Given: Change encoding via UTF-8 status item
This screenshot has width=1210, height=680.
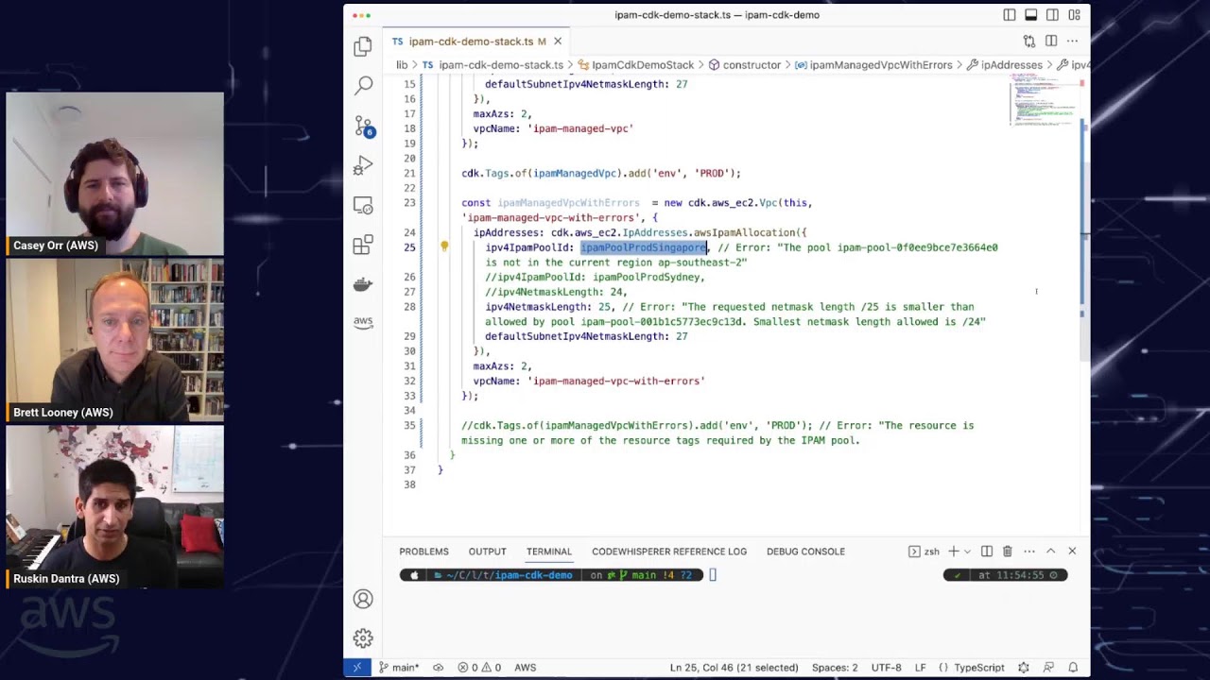Looking at the screenshot, I should coord(886,668).
